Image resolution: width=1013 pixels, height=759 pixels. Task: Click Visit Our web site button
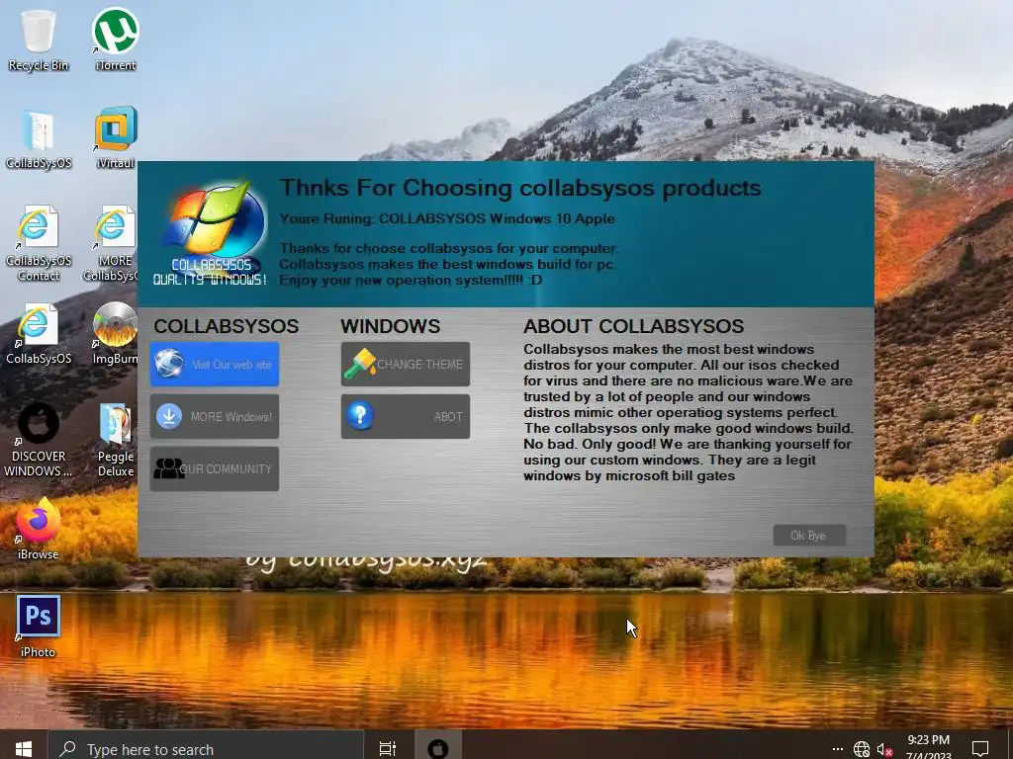(x=215, y=364)
